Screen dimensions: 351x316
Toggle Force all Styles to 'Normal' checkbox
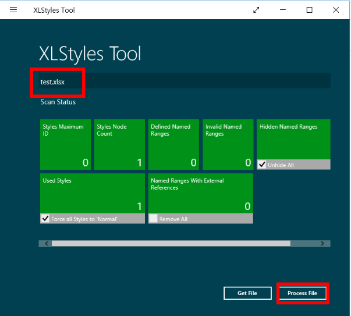click(45, 218)
